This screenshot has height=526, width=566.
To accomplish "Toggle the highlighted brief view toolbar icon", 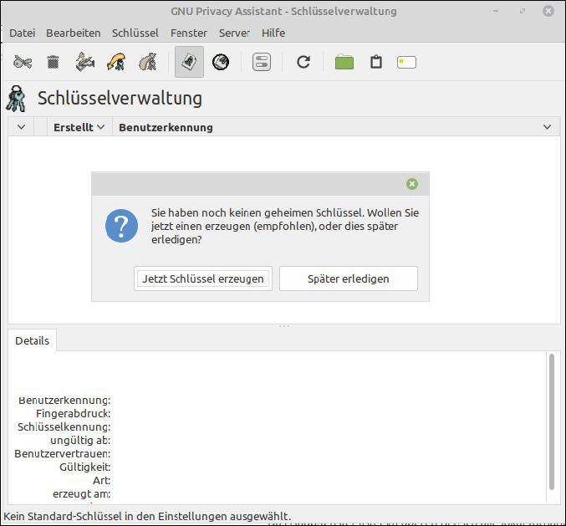I will (189, 62).
